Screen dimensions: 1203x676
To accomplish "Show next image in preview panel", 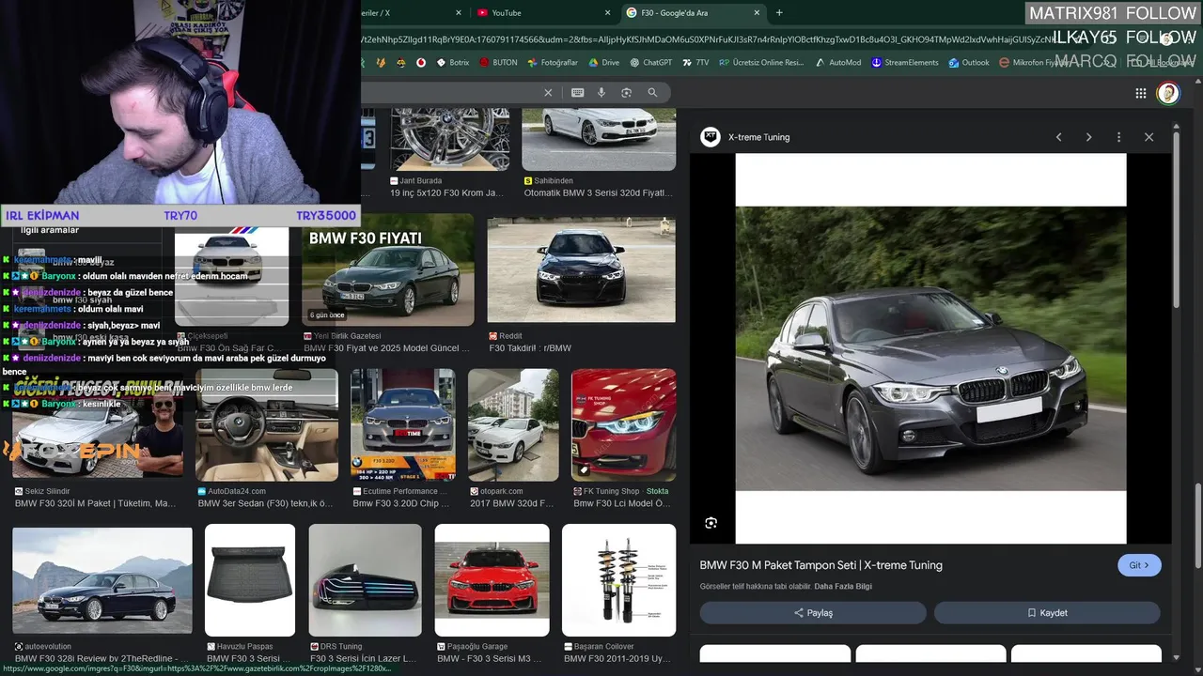I will pos(1088,137).
